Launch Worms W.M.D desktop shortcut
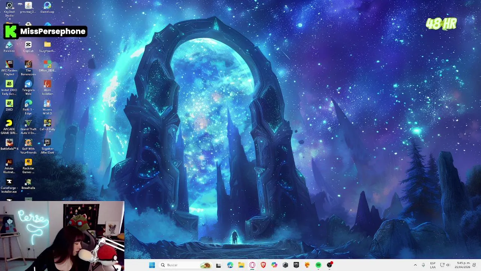The image size is (481, 271). click(x=47, y=107)
